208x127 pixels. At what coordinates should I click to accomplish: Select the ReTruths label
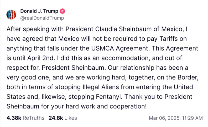pyautogui.click(x=34, y=118)
